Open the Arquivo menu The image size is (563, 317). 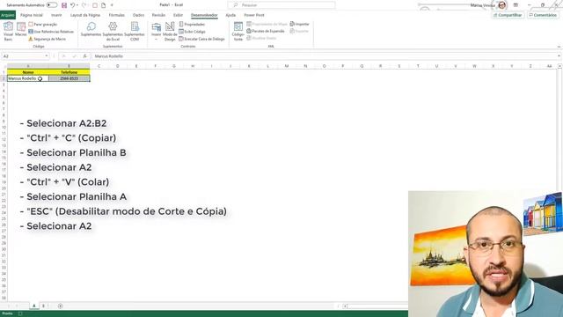(x=8, y=15)
